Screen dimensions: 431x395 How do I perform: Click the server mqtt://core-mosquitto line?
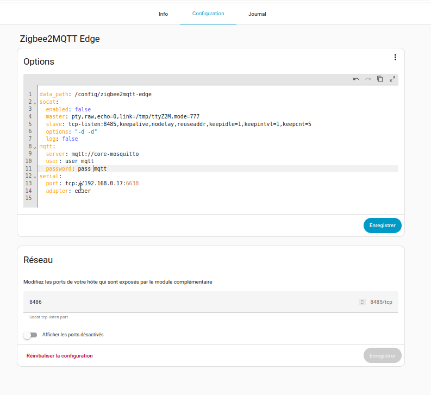click(x=92, y=154)
